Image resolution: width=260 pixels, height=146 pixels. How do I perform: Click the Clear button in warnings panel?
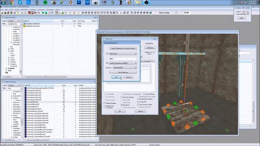pyautogui.click(x=241, y=18)
